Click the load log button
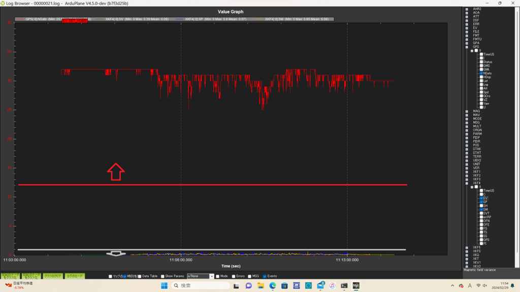Image resolution: width=520 pixels, height=292 pixels. pyautogui.click(x=75, y=276)
